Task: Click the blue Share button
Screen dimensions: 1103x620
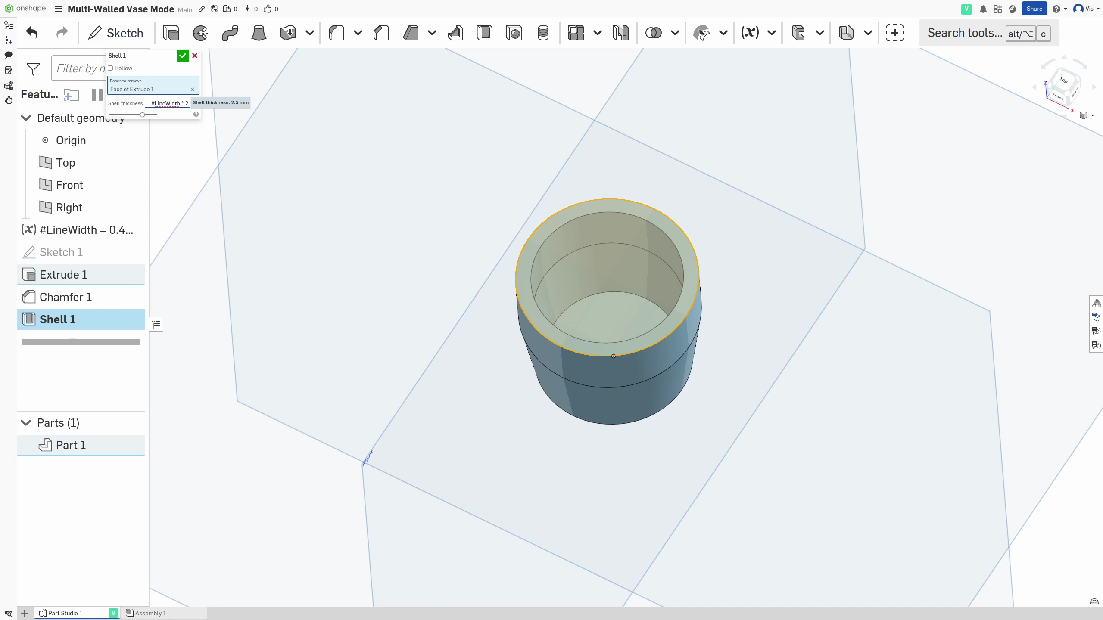Action: tap(1034, 9)
